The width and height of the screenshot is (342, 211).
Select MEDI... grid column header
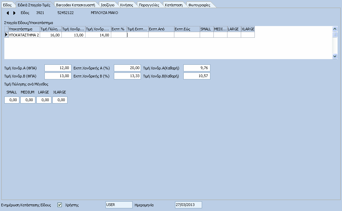pyautogui.click(x=220, y=29)
